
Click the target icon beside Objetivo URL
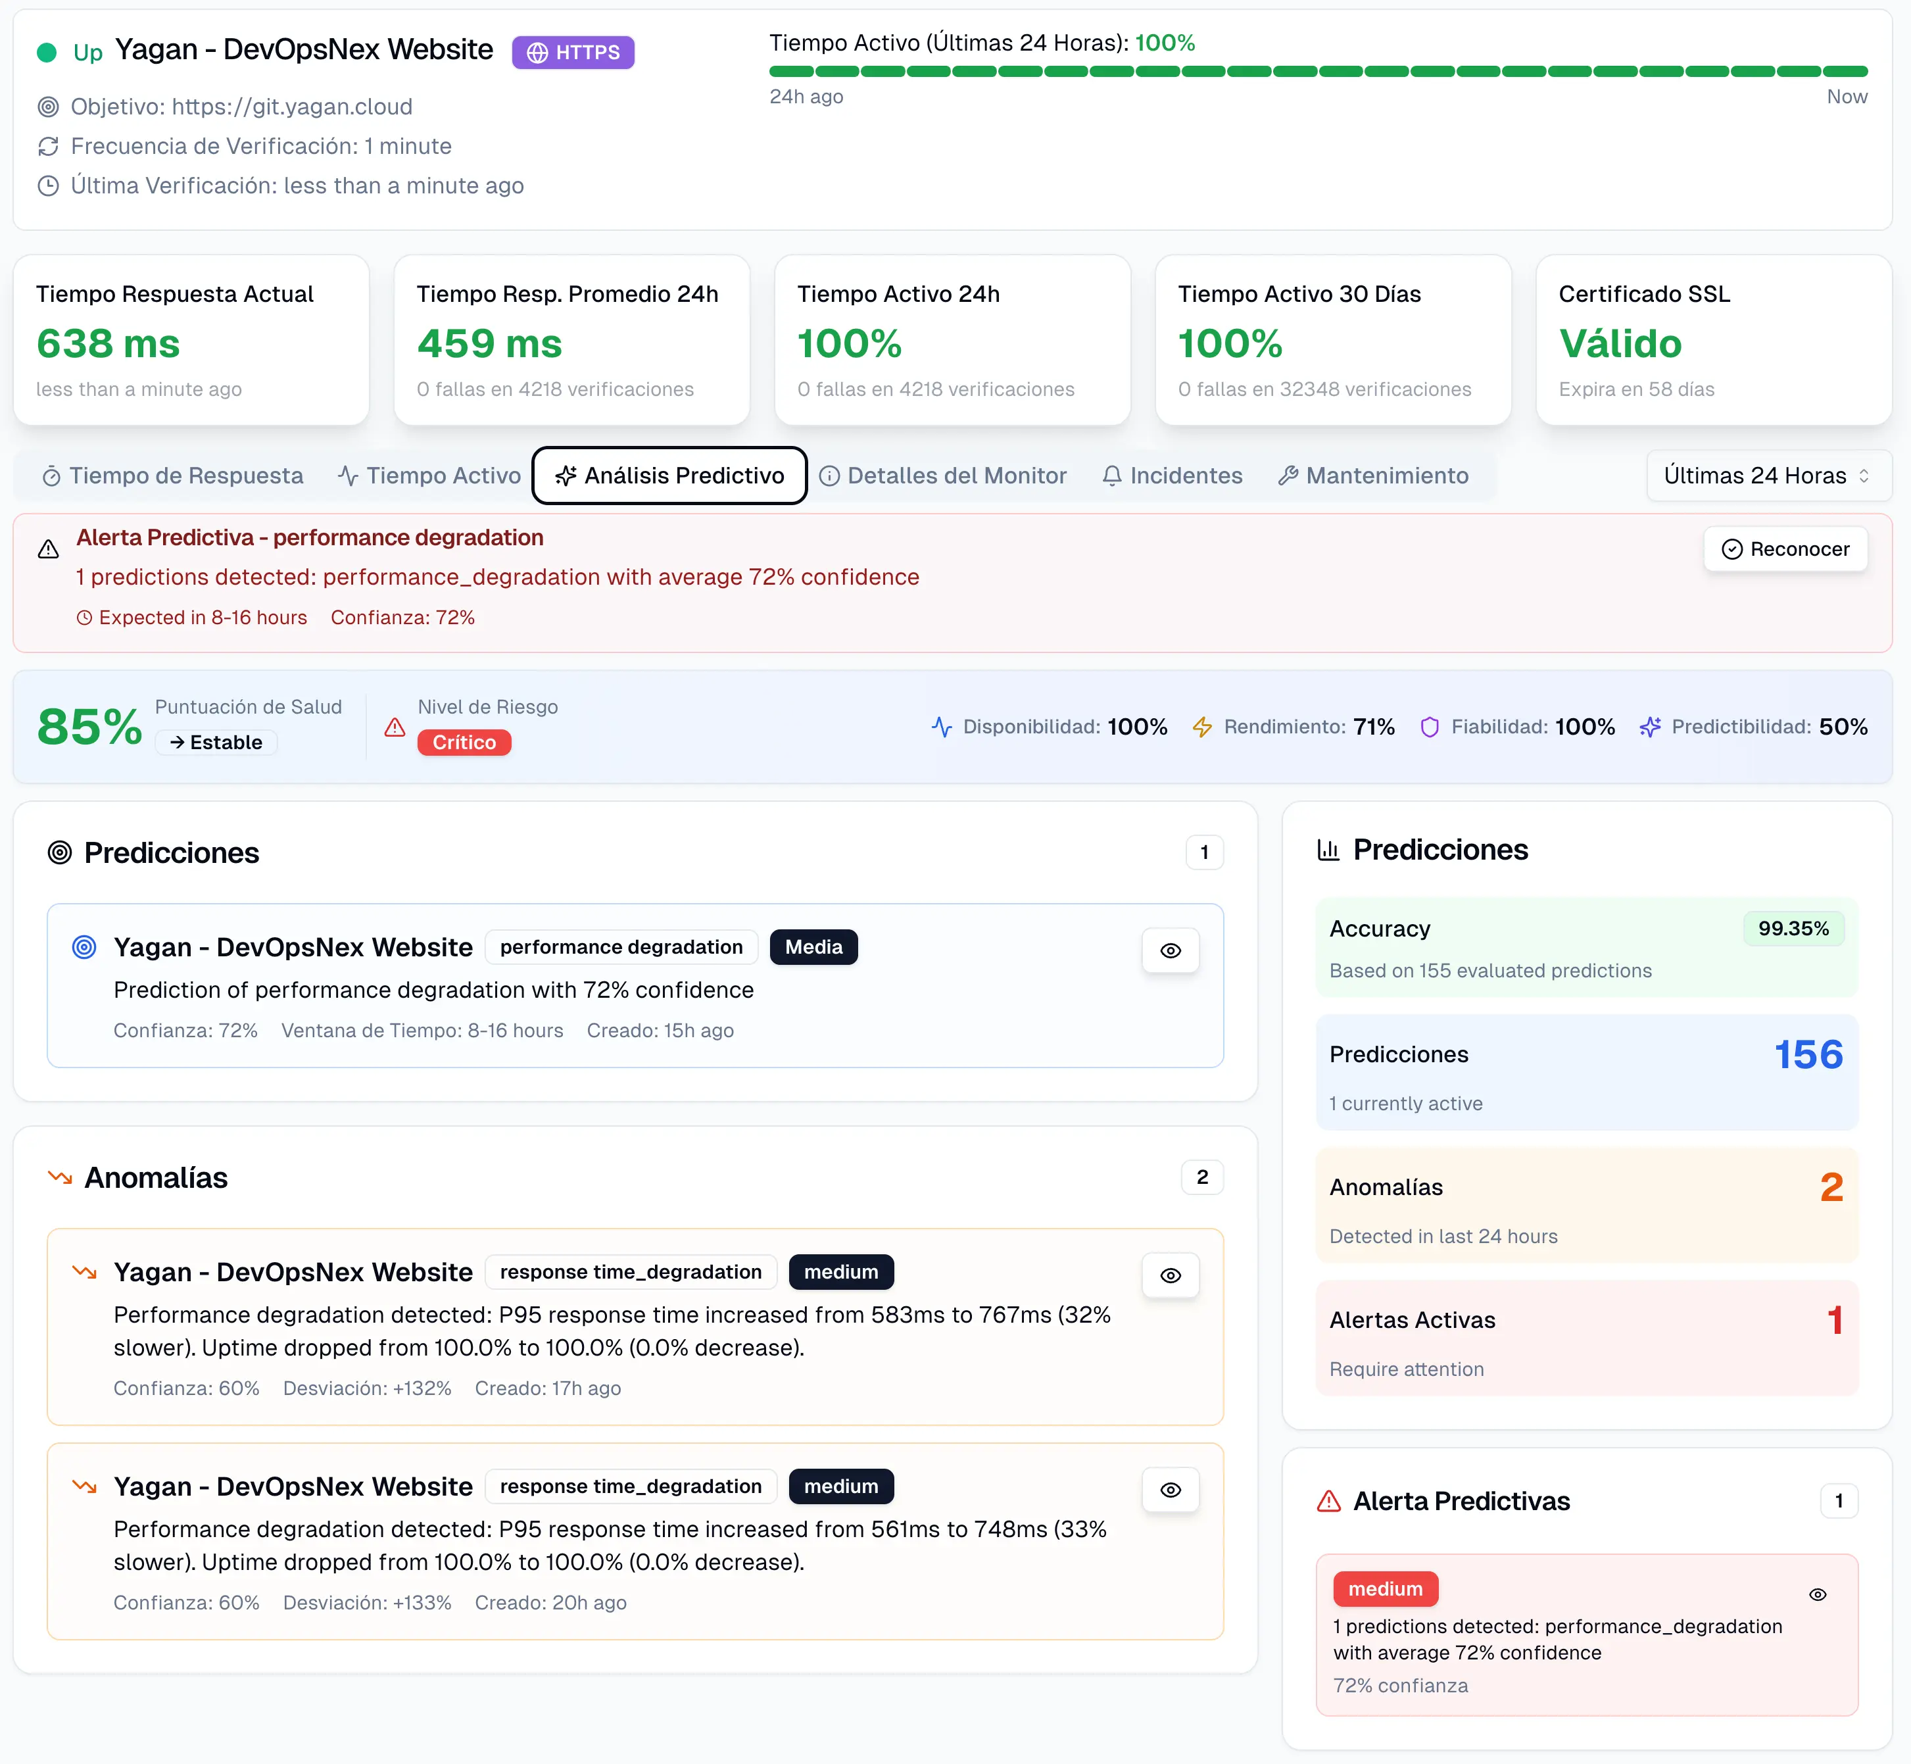(48, 107)
